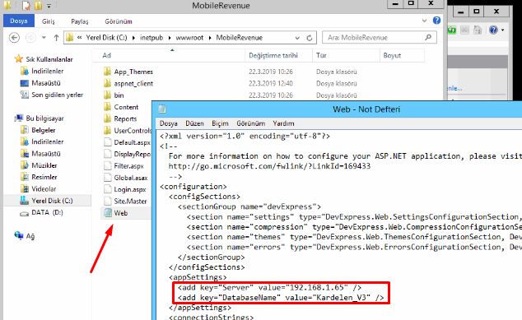This screenshot has width=522, height=320.
Task: Sort by the Ad column header
Action: point(106,55)
